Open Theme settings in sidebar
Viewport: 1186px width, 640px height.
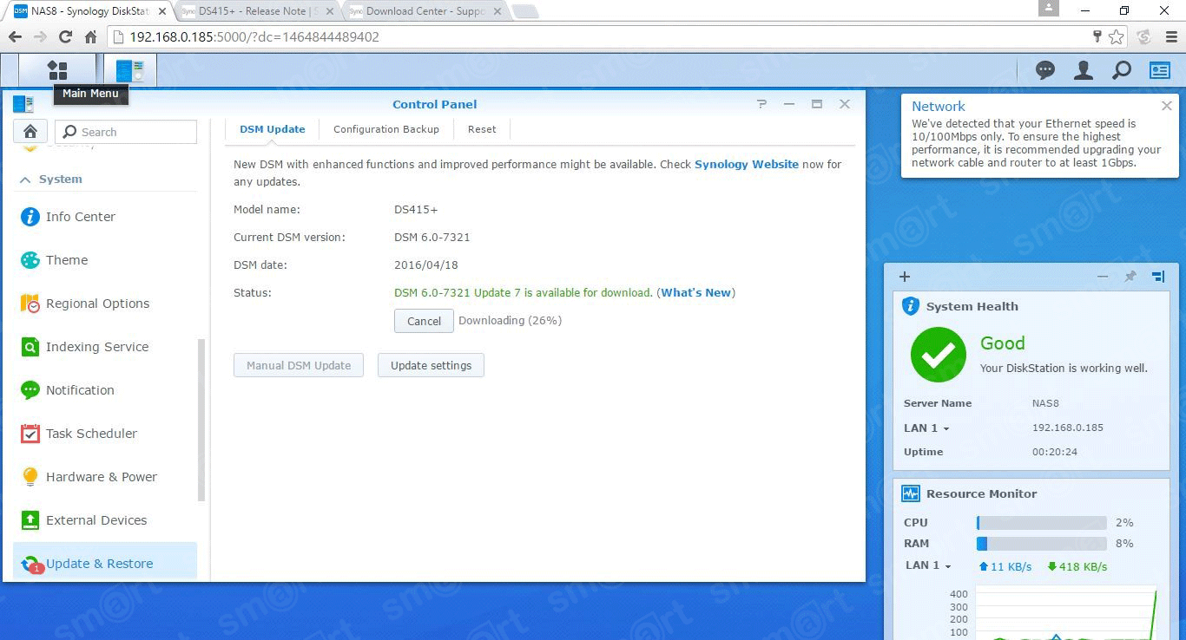[105, 260]
